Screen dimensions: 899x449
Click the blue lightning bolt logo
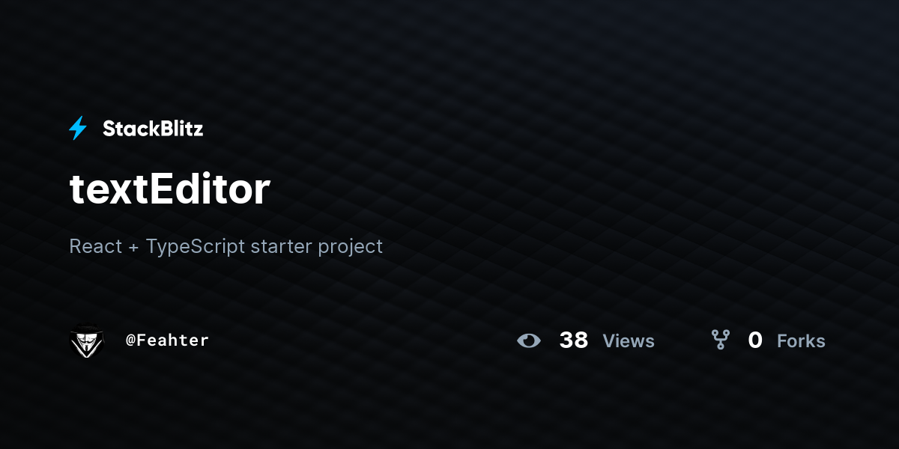[x=78, y=129]
